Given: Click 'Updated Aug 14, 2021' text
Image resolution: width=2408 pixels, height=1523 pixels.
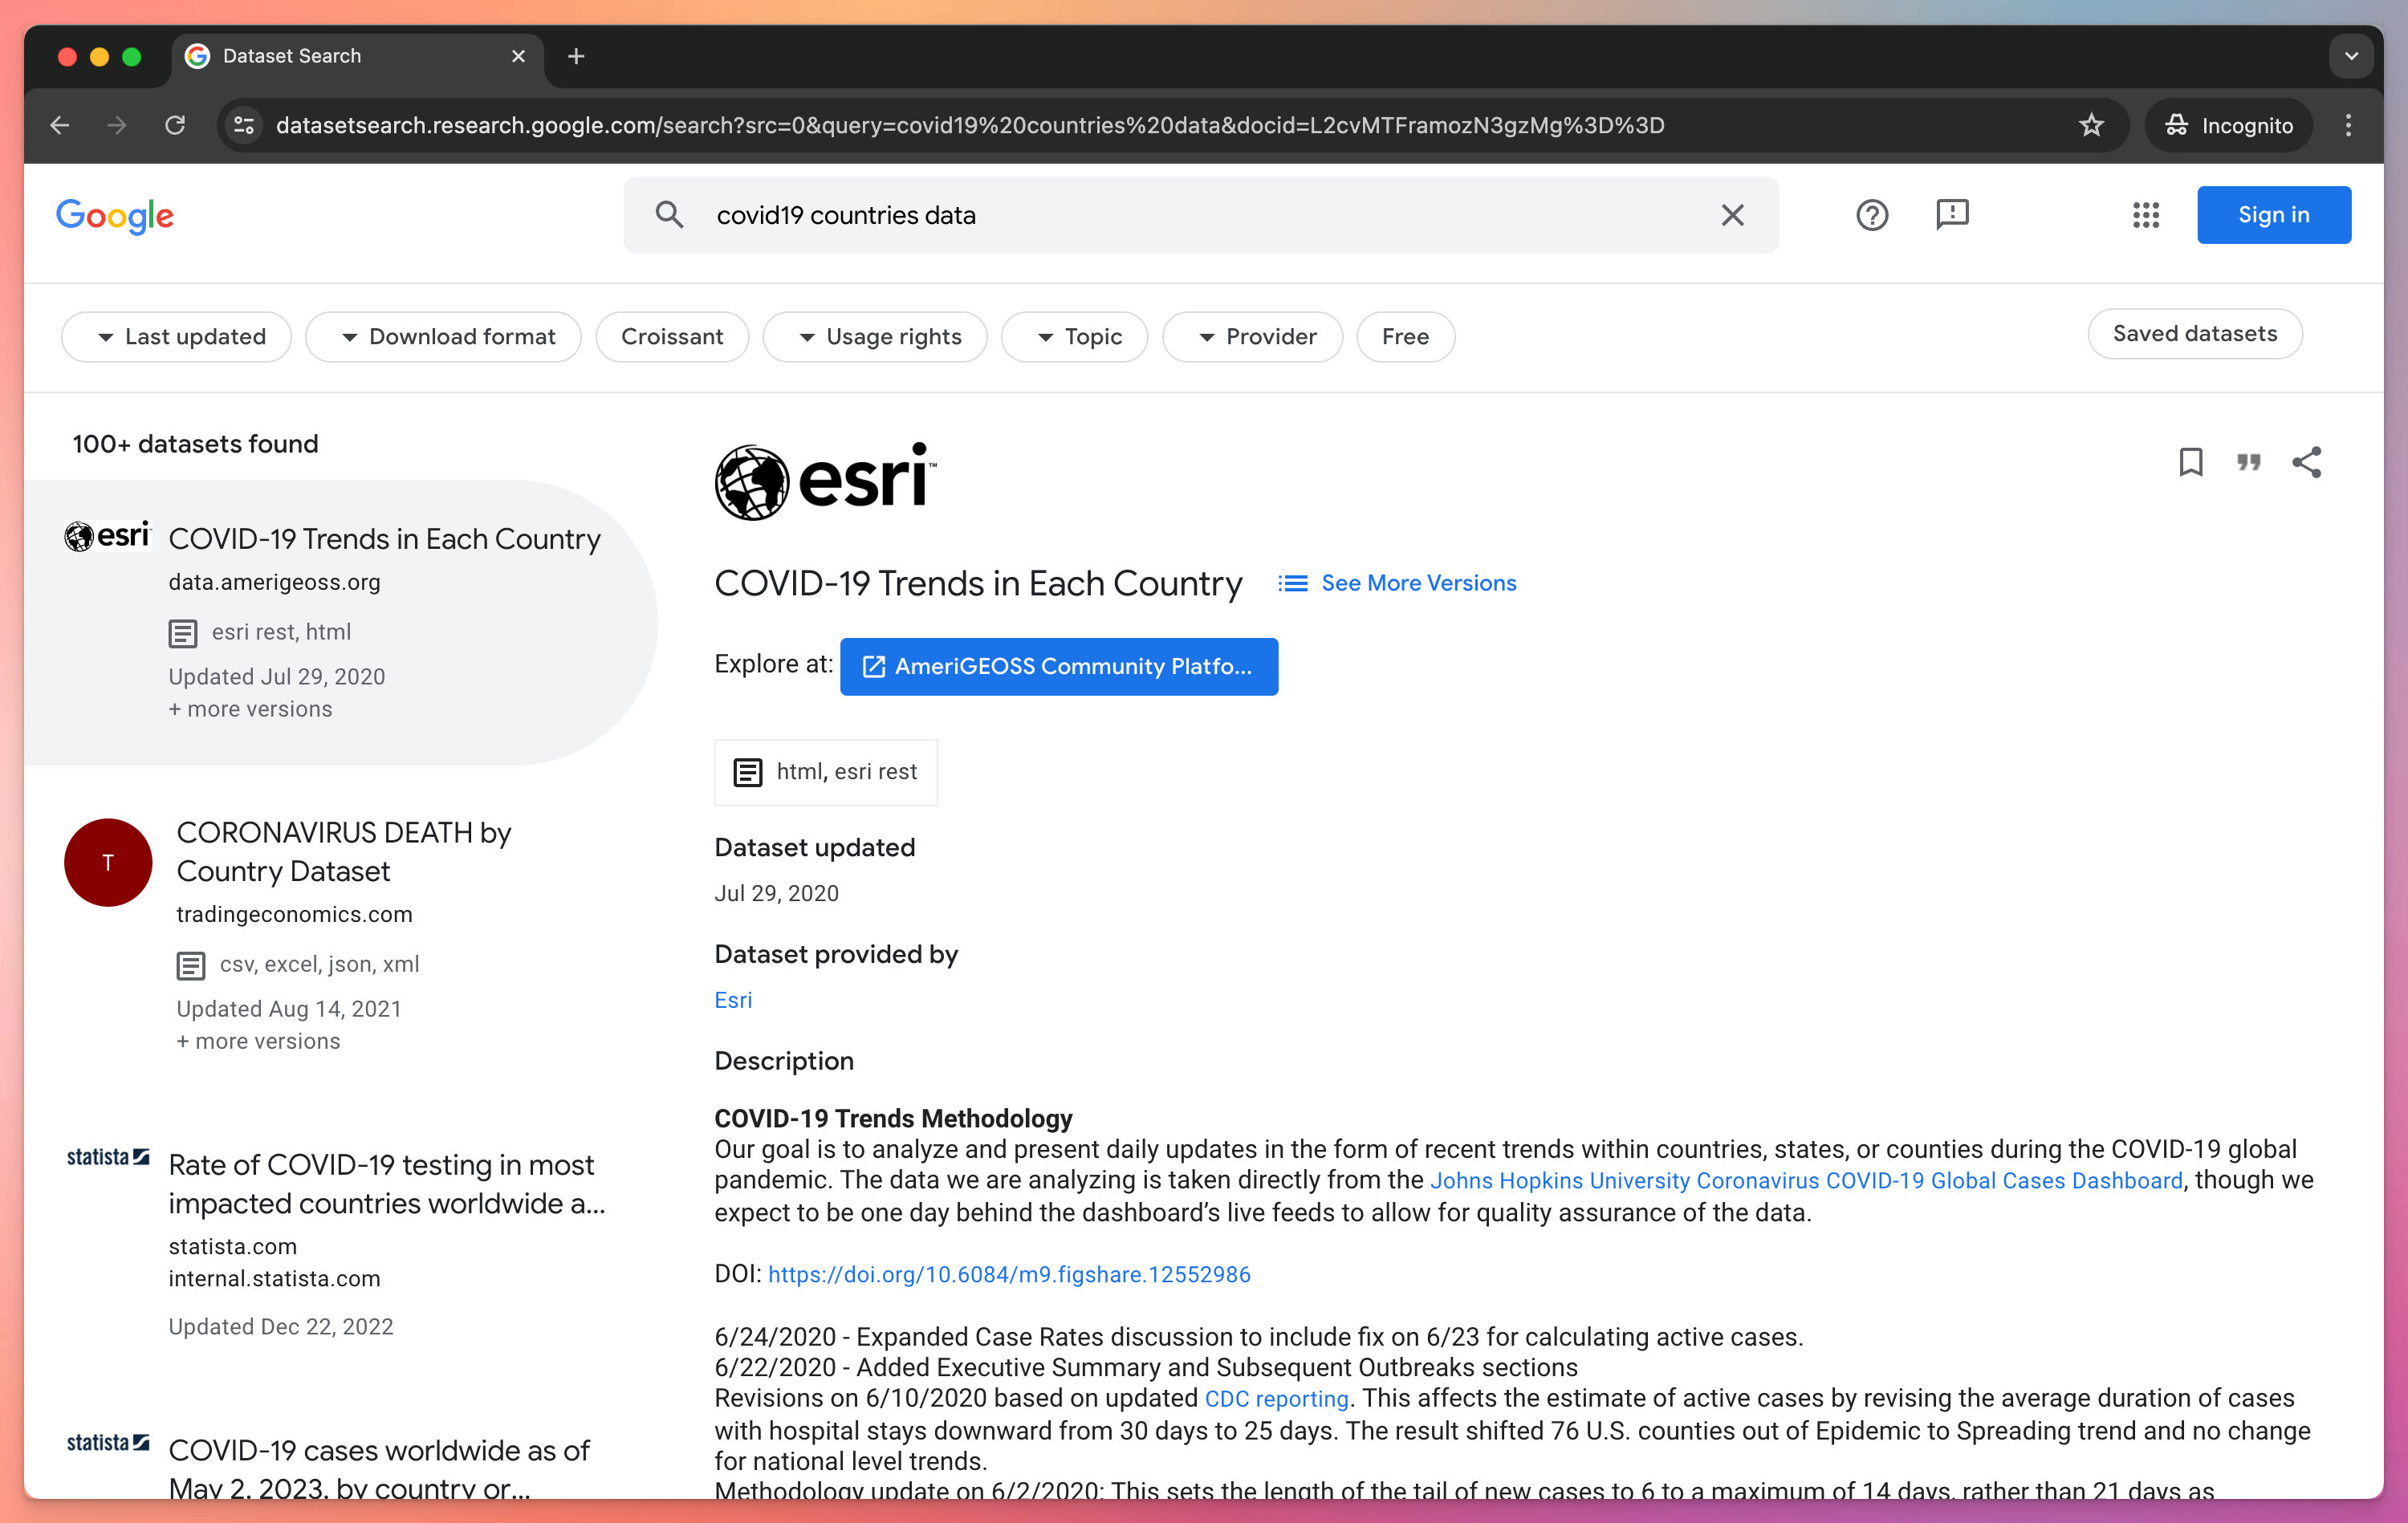Looking at the screenshot, I should (x=289, y=1009).
